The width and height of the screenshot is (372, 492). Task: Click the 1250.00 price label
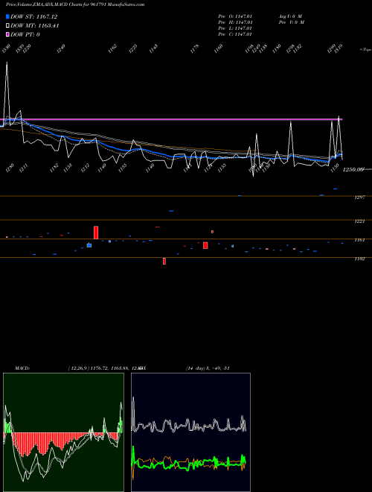[x=353, y=169]
